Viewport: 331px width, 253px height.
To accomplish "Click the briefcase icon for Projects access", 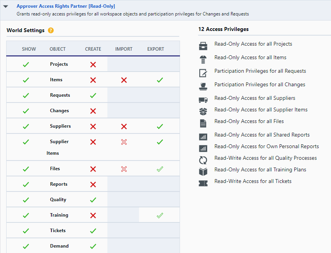I will coord(203,46).
